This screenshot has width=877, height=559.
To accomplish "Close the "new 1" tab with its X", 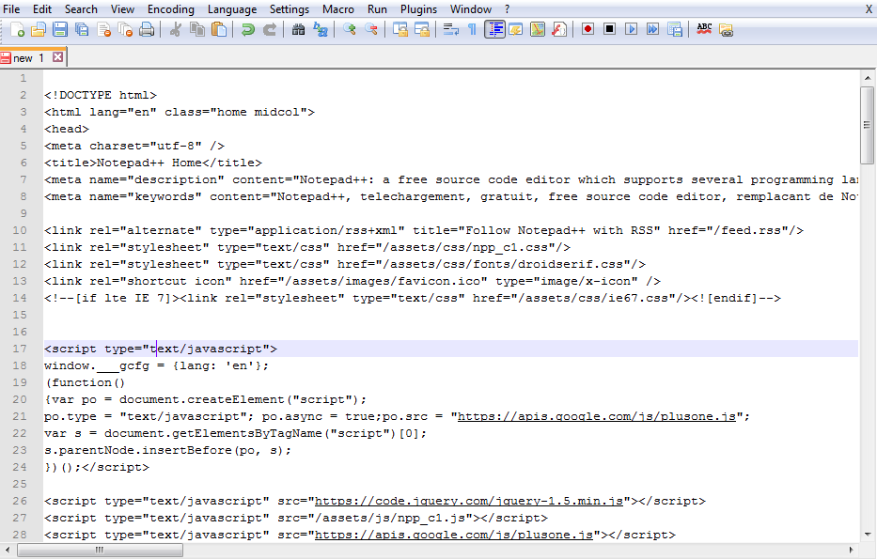I will (57, 57).
